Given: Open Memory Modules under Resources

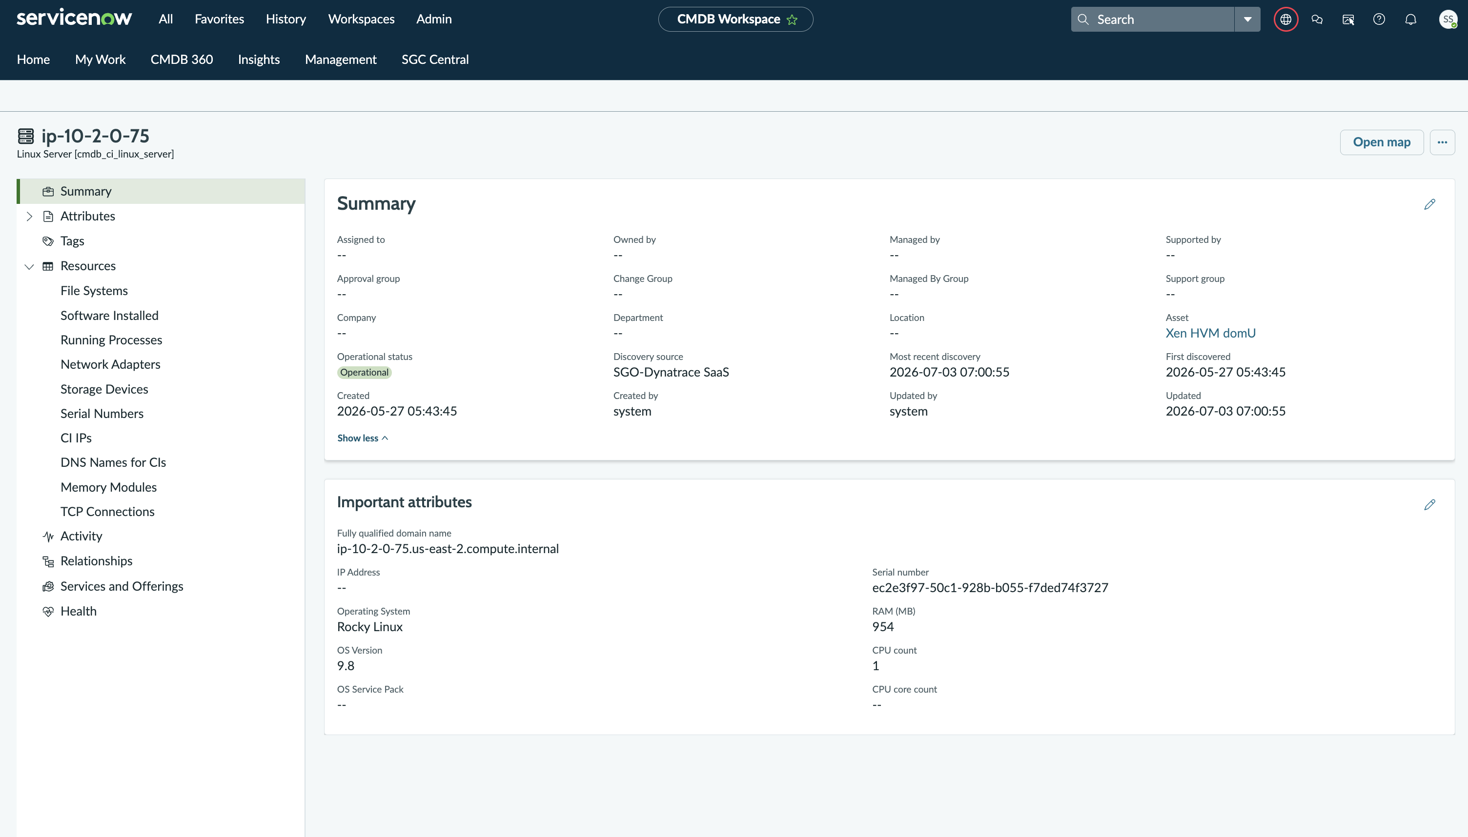Looking at the screenshot, I should 109,487.
